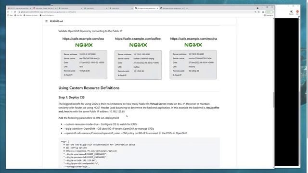308x173 pixels.
Task: Click the NGINX tea screenshot image
Action: click(x=84, y=64)
